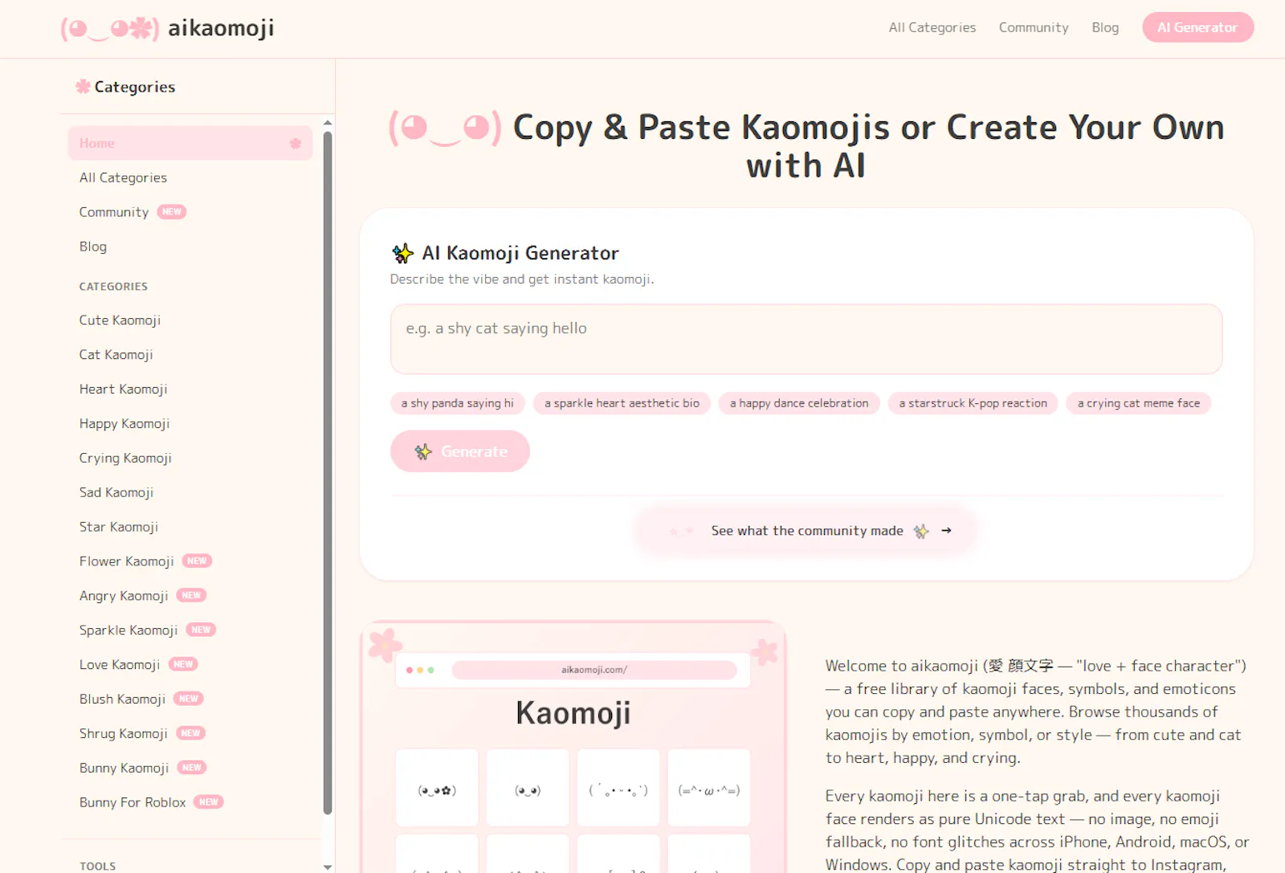Click the flower icon in the Home row
Viewport: 1285px width, 873px height.
[296, 144]
